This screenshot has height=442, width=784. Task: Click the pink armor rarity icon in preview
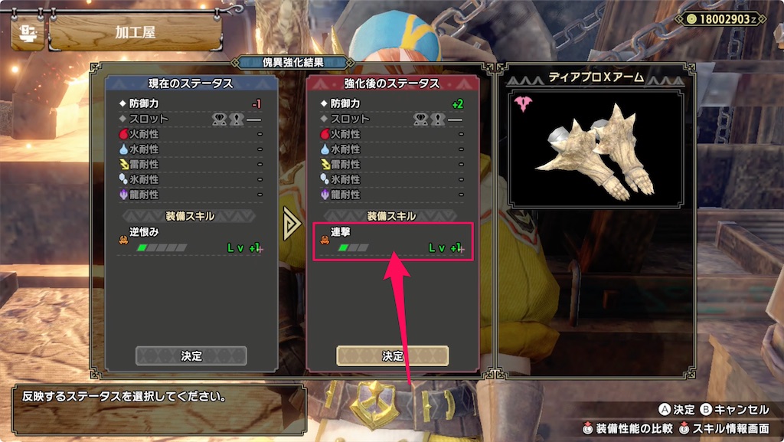[x=523, y=103]
